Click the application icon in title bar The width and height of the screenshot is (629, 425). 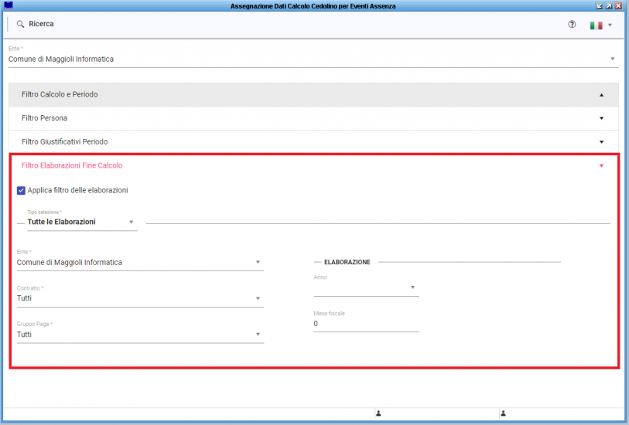8,5
